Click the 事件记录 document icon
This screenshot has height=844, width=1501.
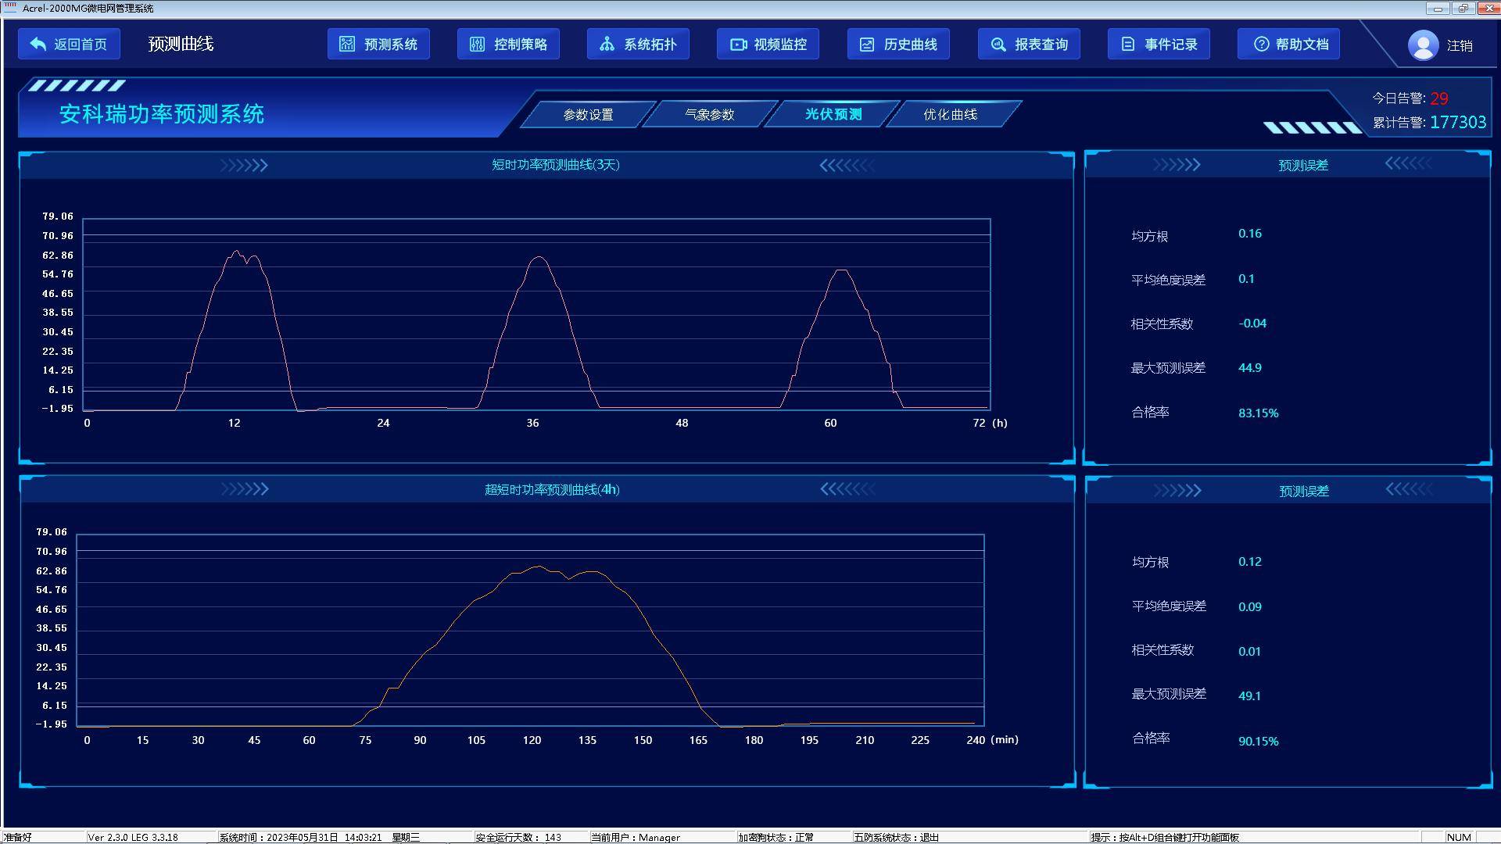coord(1128,45)
